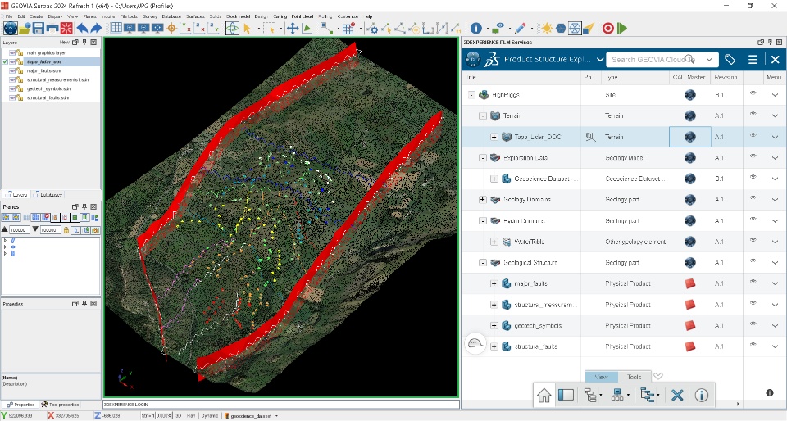Expand first plane item in Planes tree
The height and width of the screenshot is (421, 787).
pyautogui.click(x=5, y=241)
